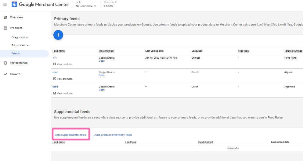Image resolution: width=303 pixels, height=161 pixels.
Task: Click Add product inventory feed
Action: [x=113, y=135]
